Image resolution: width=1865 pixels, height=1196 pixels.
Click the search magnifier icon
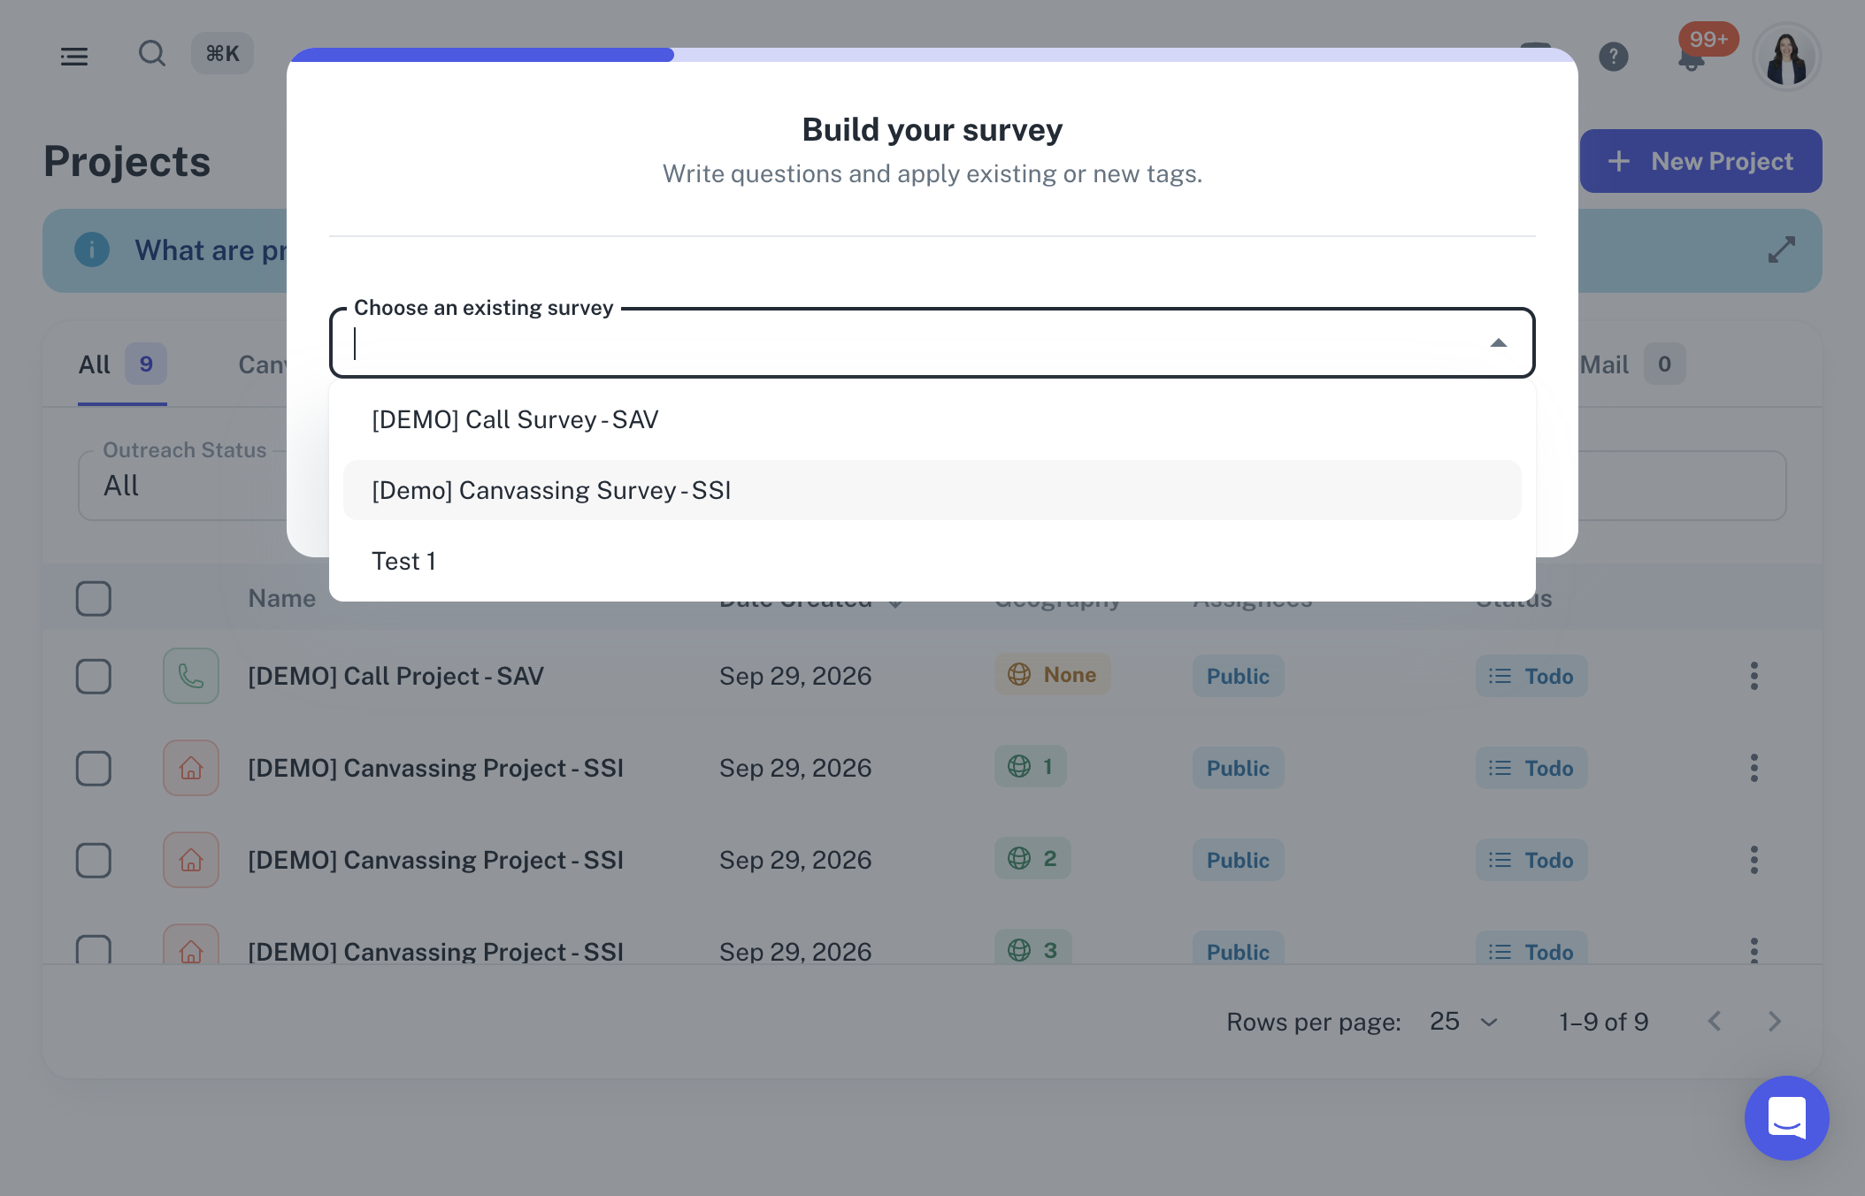(x=152, y=55)
